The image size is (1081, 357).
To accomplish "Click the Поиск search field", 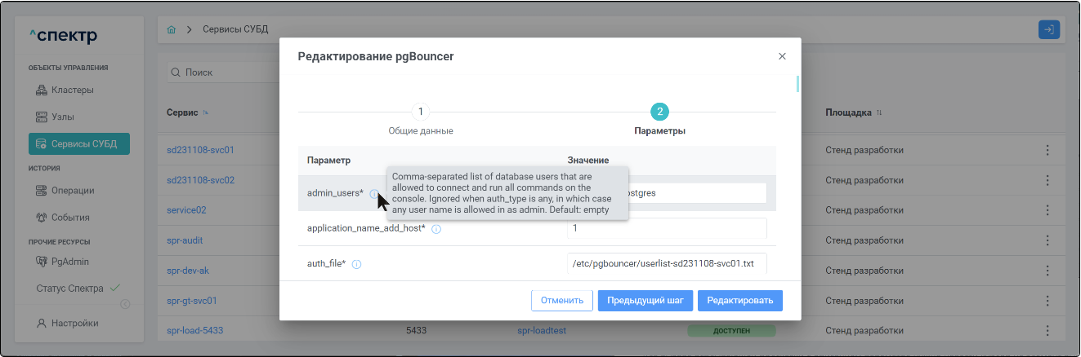I will [x=222, y=73].
